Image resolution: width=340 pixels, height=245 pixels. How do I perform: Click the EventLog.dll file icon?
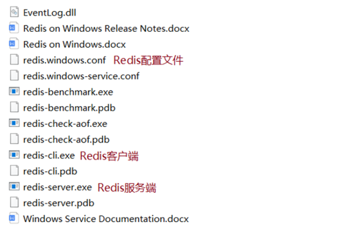tap(14, 12)
